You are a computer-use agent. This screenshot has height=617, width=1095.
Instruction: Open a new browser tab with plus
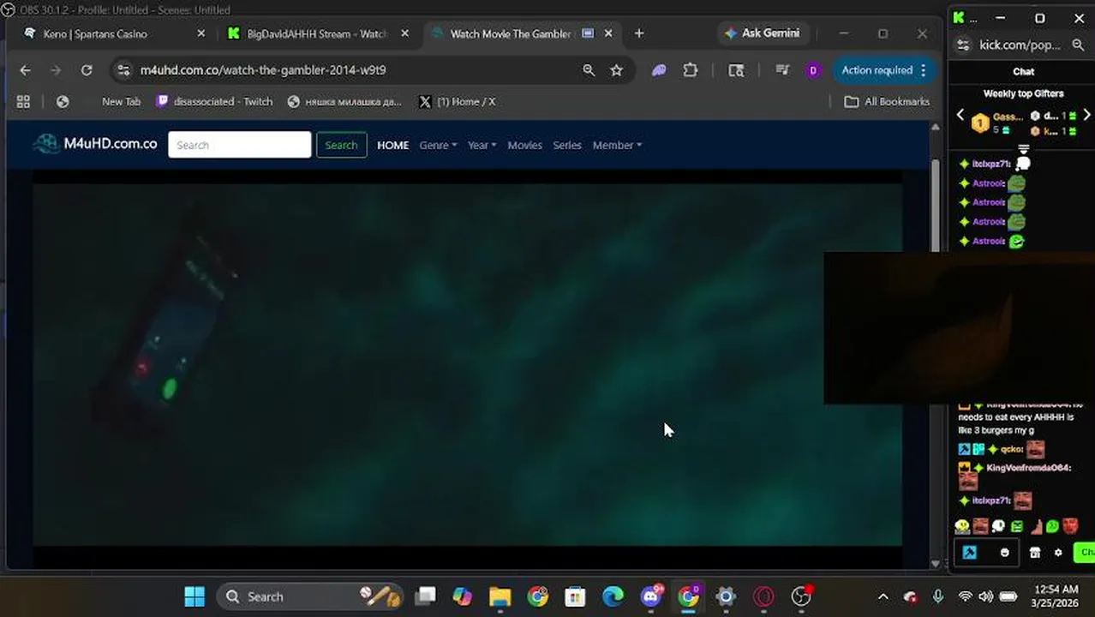[639, 33]
